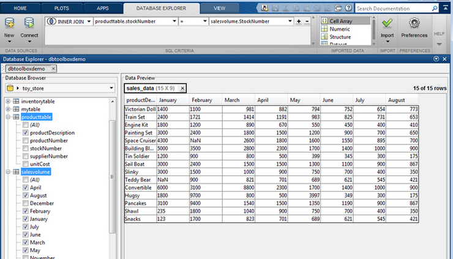This screenshot has width=453, height=259.
Task: Check the unitCost field checkbox
Action: pyautogui.click(x=26, y=164)
